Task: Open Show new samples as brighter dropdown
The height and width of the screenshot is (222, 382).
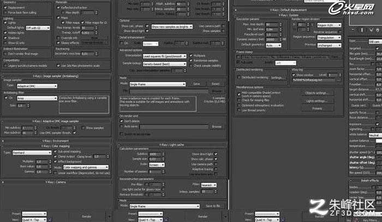Action: pyautogui.click(x=172, y=27)
